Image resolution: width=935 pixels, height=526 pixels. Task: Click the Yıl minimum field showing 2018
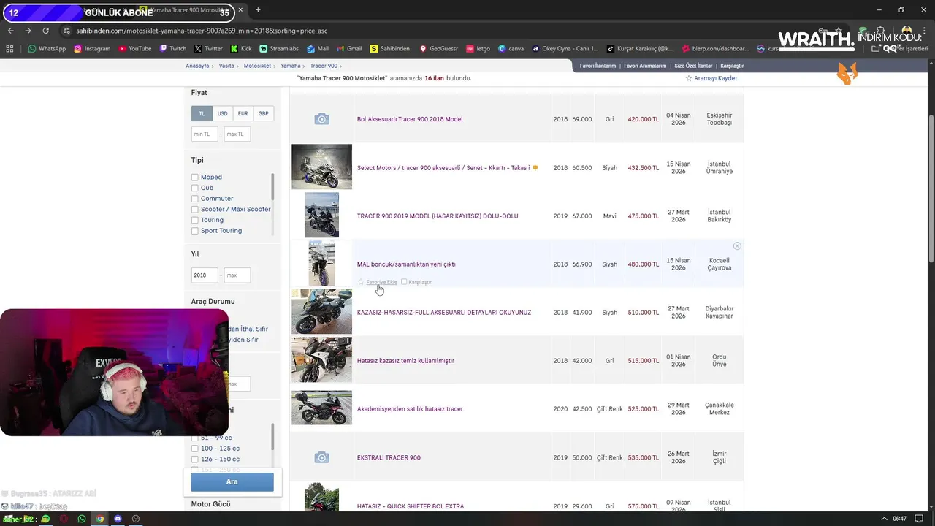205,275
